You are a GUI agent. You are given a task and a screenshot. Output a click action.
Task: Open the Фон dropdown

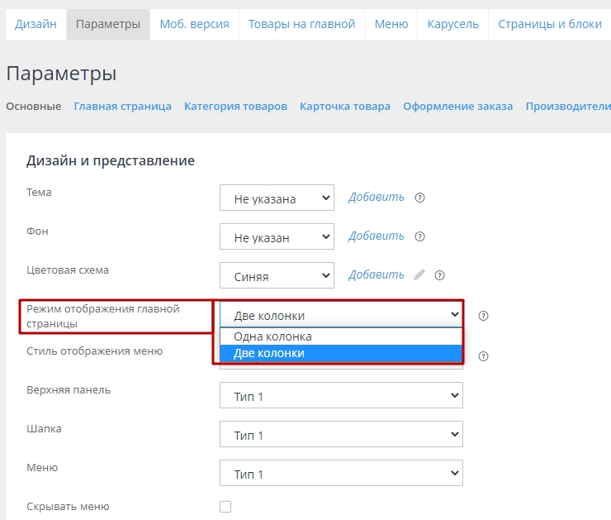pos(277,237)
